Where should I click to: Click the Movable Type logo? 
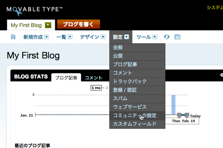pyautogui.click(x=34, y=11)
